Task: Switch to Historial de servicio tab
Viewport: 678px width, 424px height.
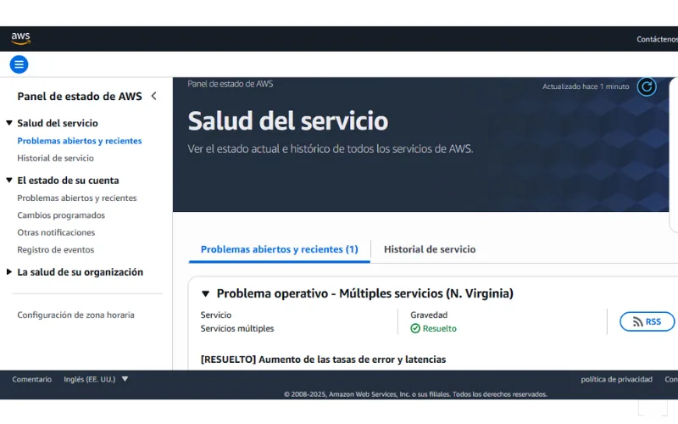Action: (429, 249)
